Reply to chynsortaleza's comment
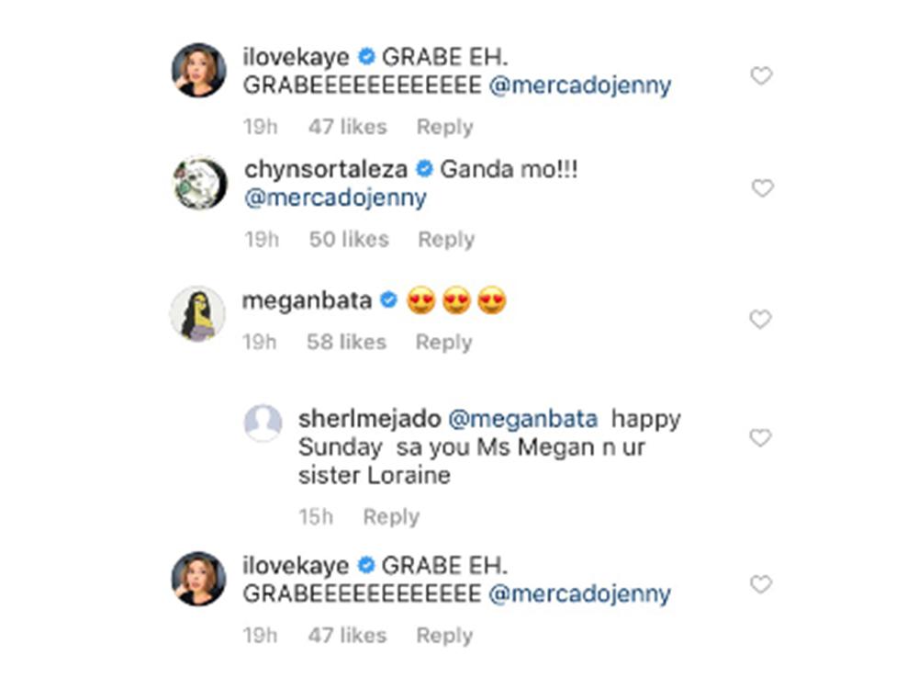Viewport: 918px width, 689px height. [445, 240]
